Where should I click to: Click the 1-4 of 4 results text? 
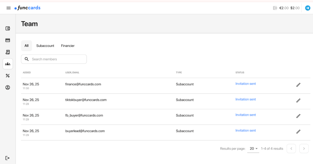pyautogui.click(x=272, y=149)
